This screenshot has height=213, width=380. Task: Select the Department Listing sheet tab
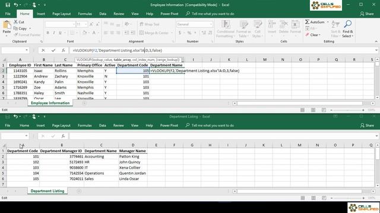click(x=47, y=191)
